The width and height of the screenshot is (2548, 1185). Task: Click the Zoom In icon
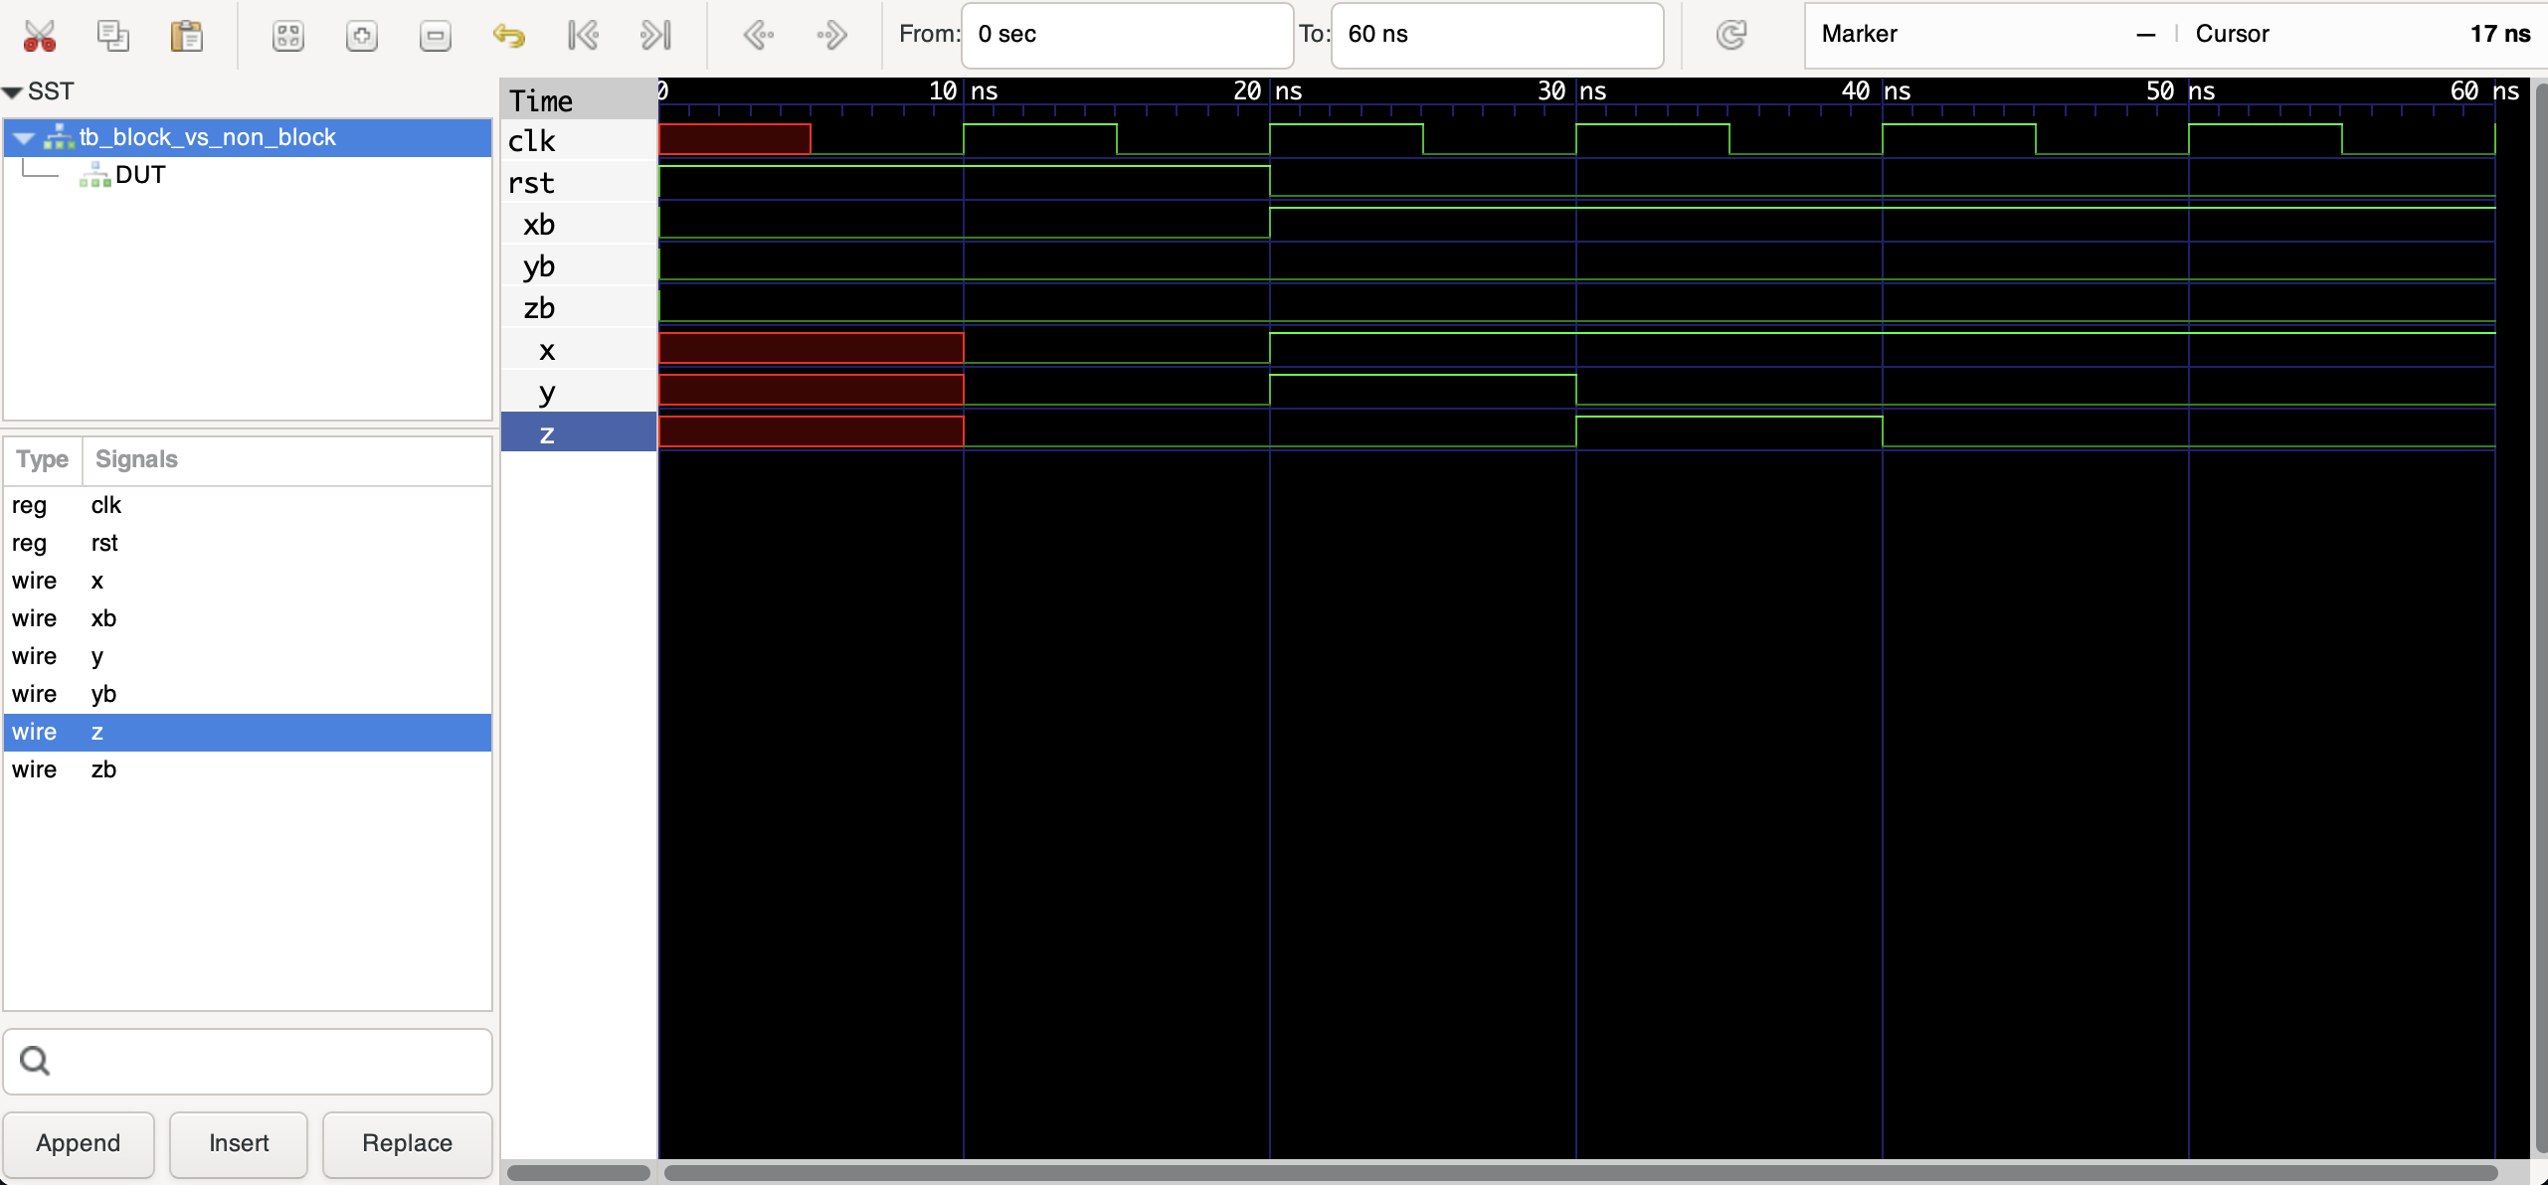tap(362, 36)
